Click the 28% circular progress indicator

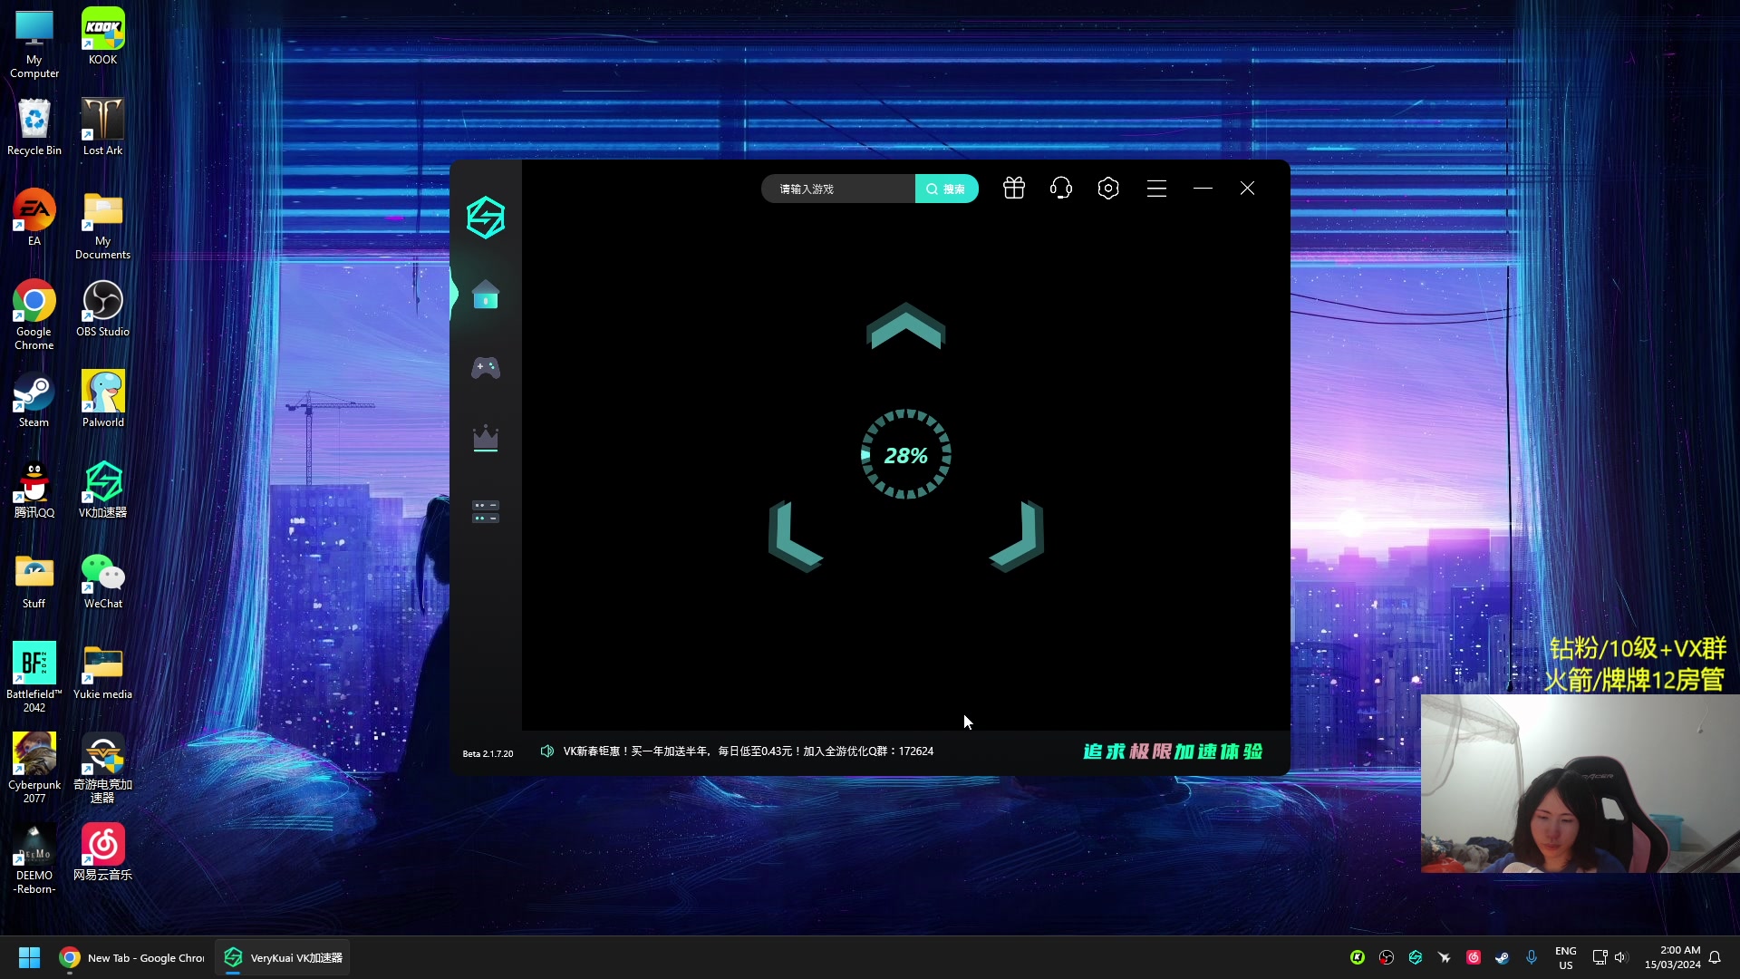pyautogui.click(x=905, y=455)
